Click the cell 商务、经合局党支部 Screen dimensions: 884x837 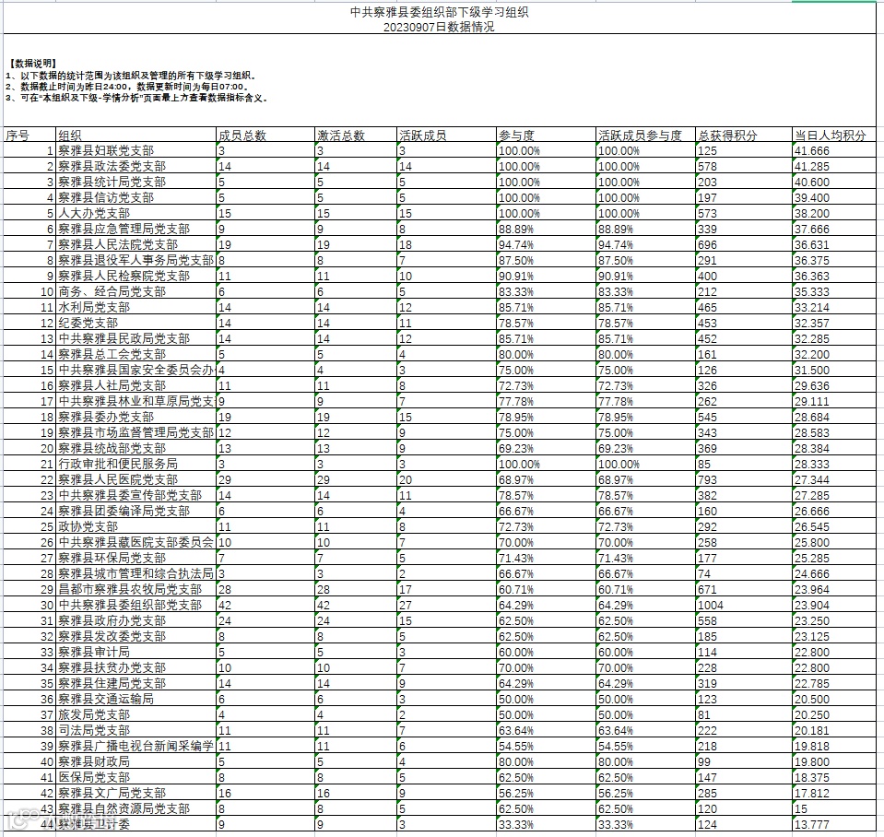136,291
